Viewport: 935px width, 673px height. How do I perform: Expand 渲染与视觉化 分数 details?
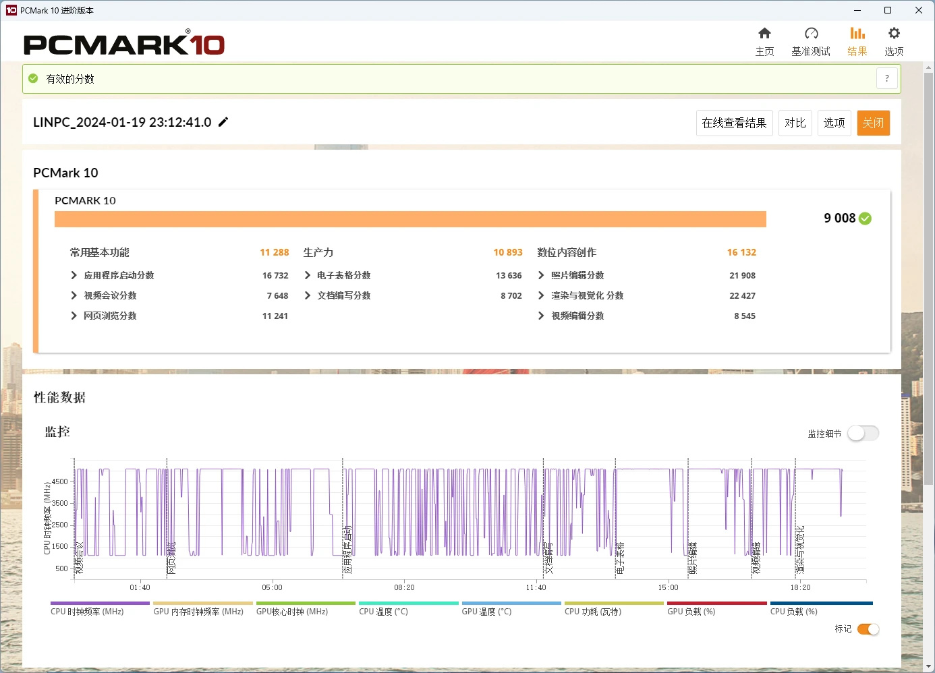click(x=541, y=295)
